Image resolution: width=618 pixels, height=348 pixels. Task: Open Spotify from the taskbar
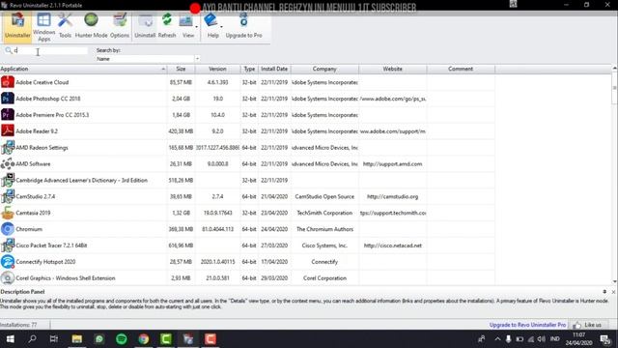click(x=122, y=339)
